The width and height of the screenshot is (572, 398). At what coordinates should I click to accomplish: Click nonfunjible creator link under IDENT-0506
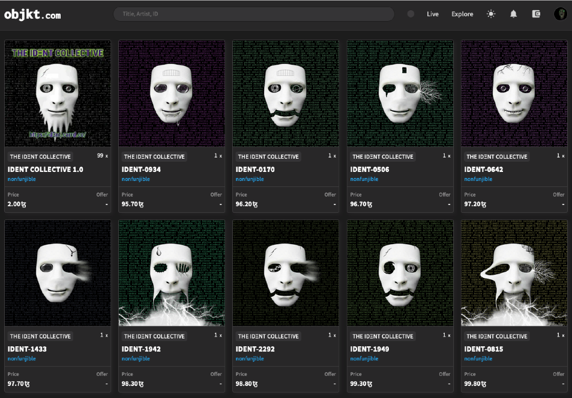coord(364,179)
